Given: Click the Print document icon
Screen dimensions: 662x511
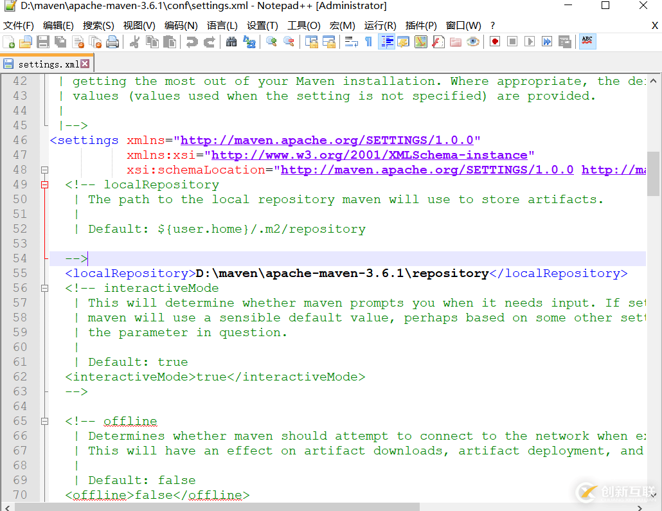Looking at the screenshot, I should (113, 41).
